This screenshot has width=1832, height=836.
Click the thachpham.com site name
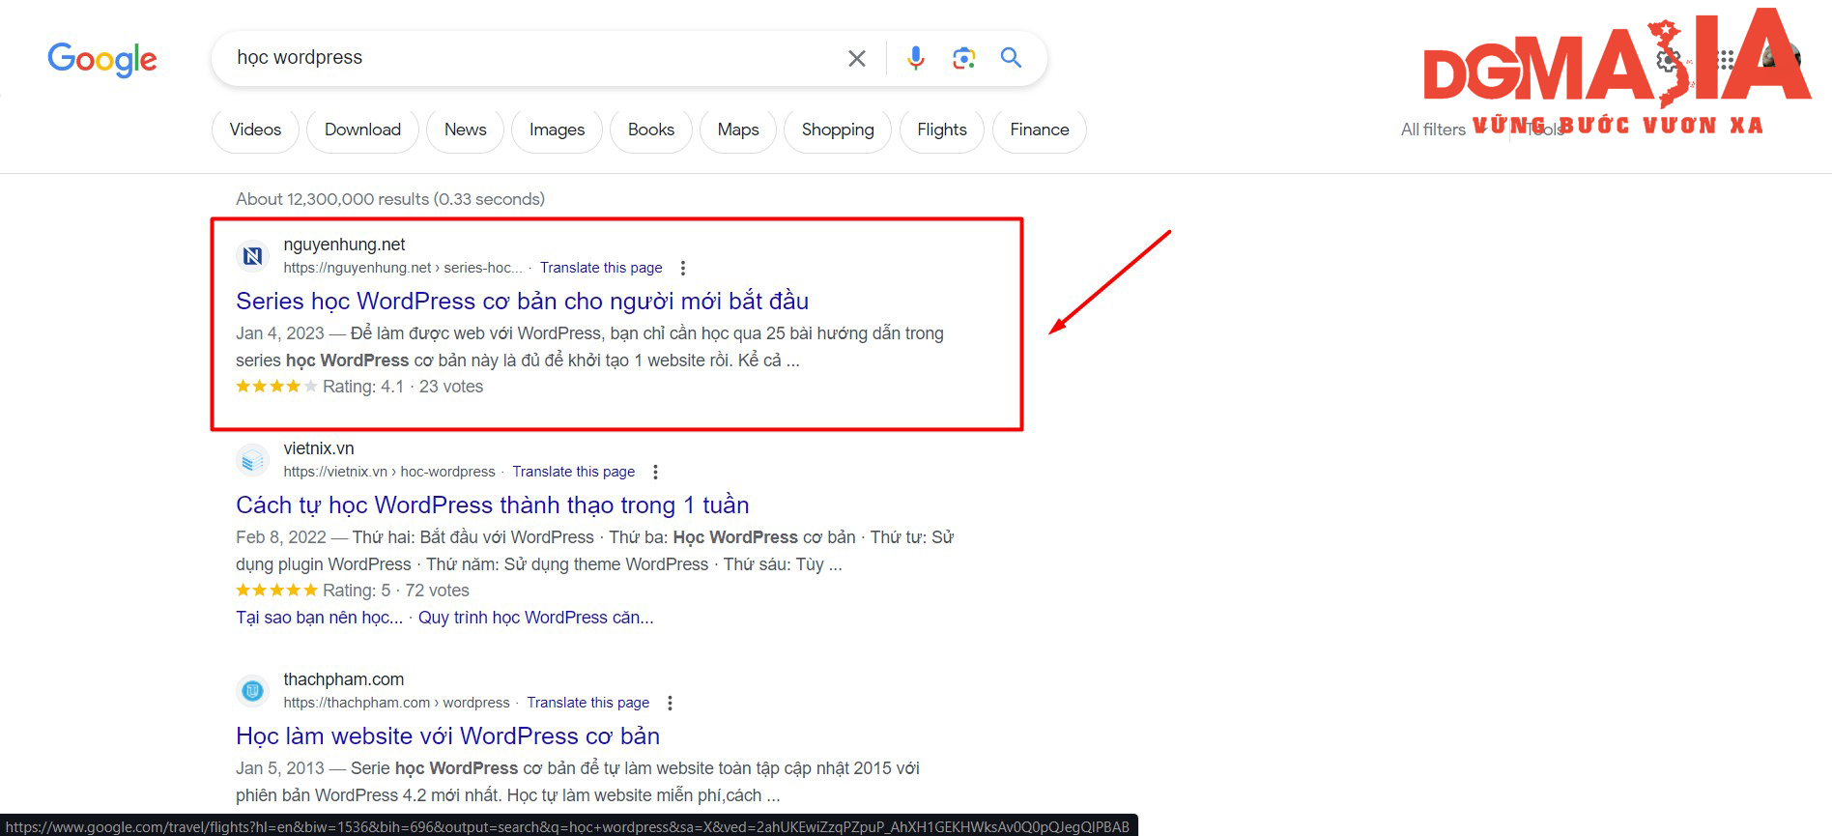pos(344,679)
